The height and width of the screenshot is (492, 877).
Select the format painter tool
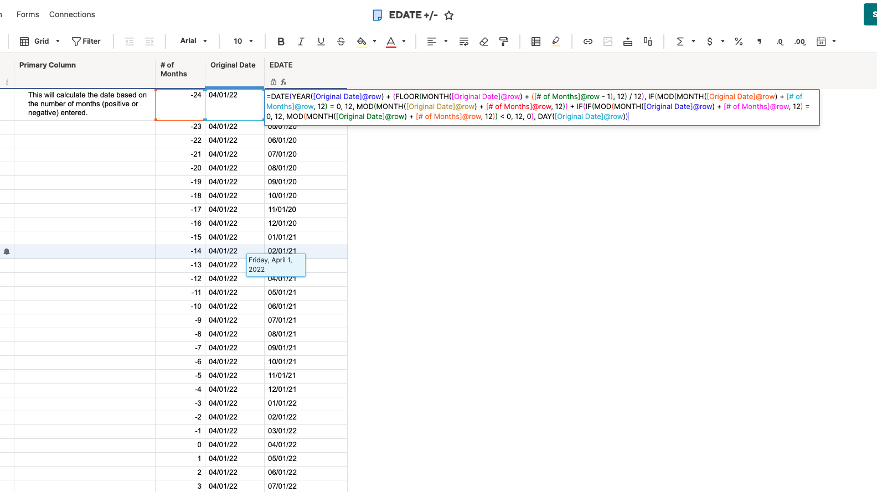coord(504,42)
